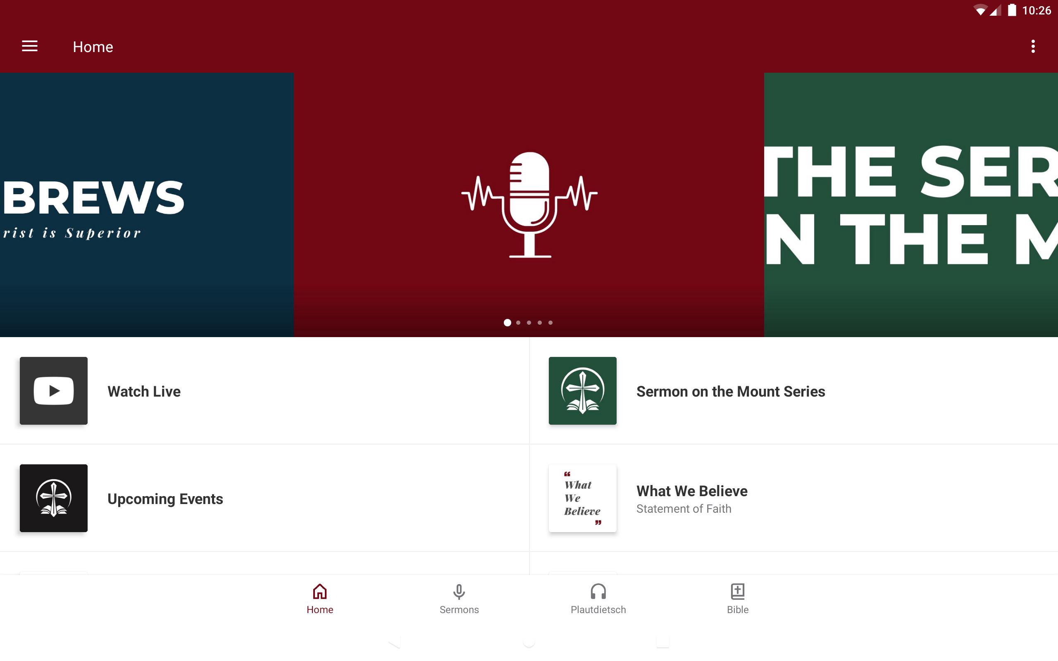Screen dimensions: 1058x661
Task: Tap the green Sermon on the Mount banner
Action: point(910,204)
